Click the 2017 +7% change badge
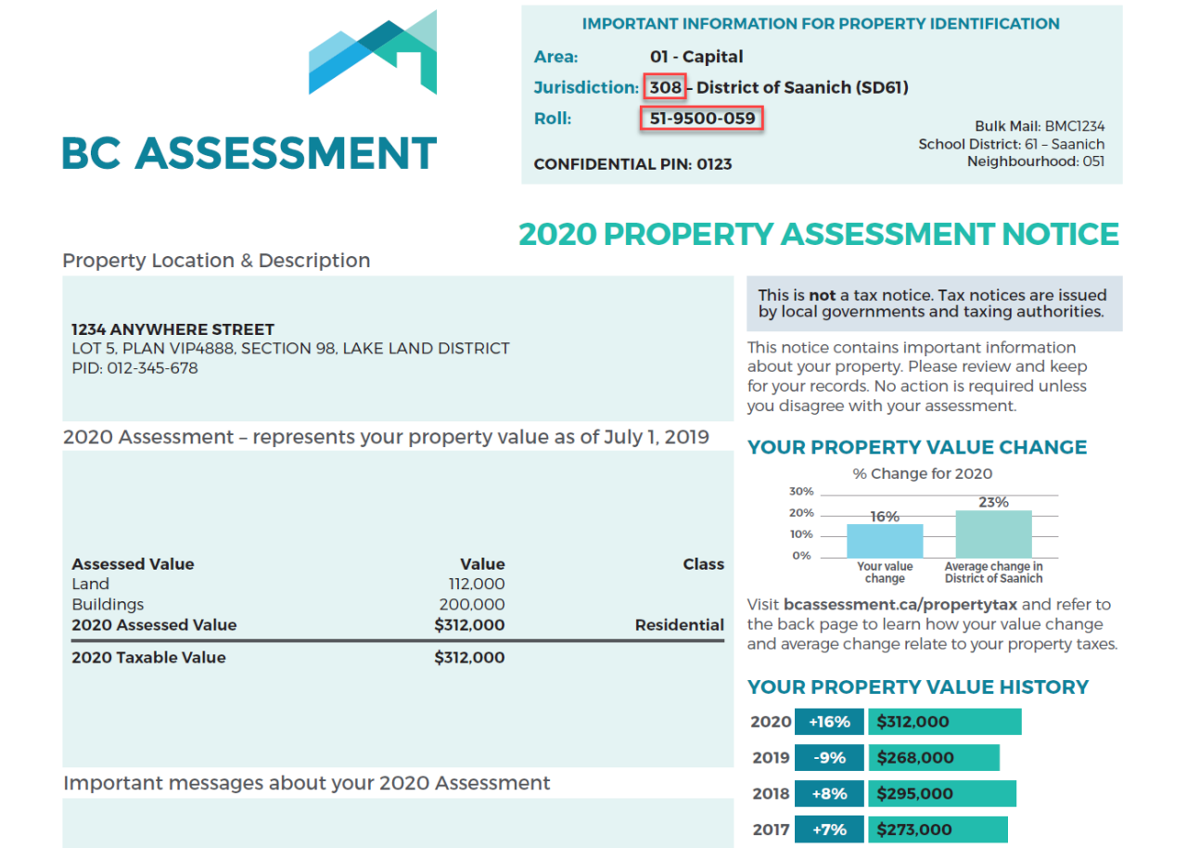 coord(829,829)
